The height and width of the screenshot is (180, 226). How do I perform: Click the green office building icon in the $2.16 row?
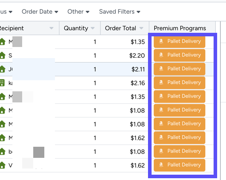point(2,83)
